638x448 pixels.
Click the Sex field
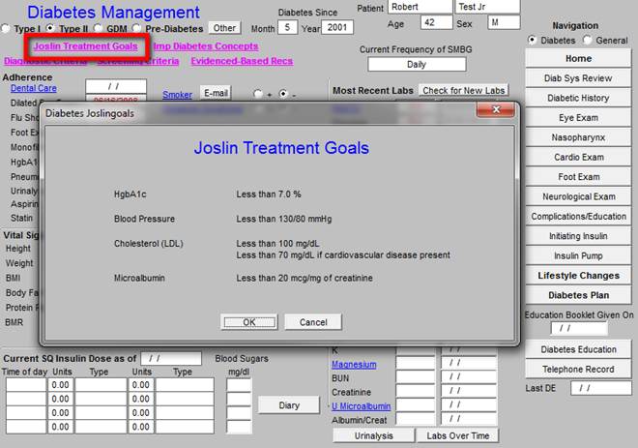tap(505, 22)
